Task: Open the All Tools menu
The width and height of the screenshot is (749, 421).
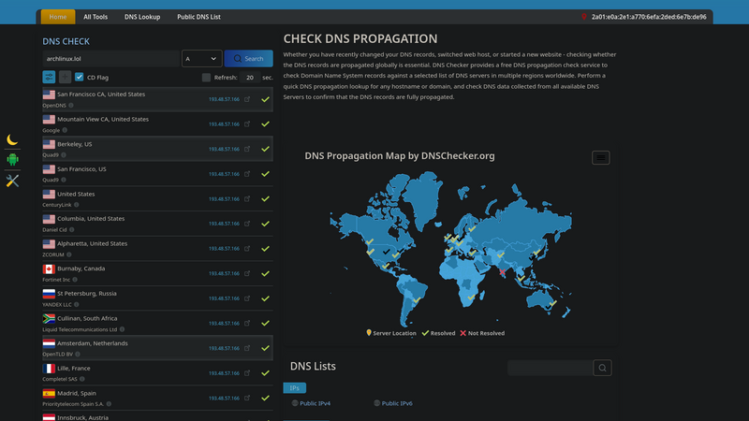Action: (95, 17)
